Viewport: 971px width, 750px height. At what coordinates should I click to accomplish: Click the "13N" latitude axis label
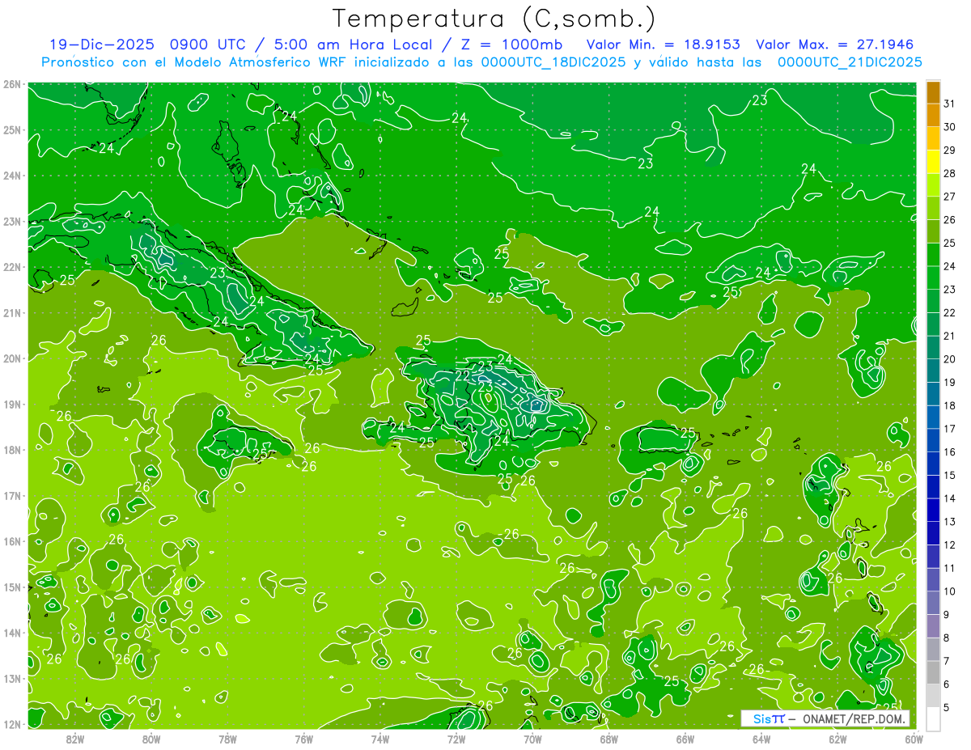coord(12,679)
